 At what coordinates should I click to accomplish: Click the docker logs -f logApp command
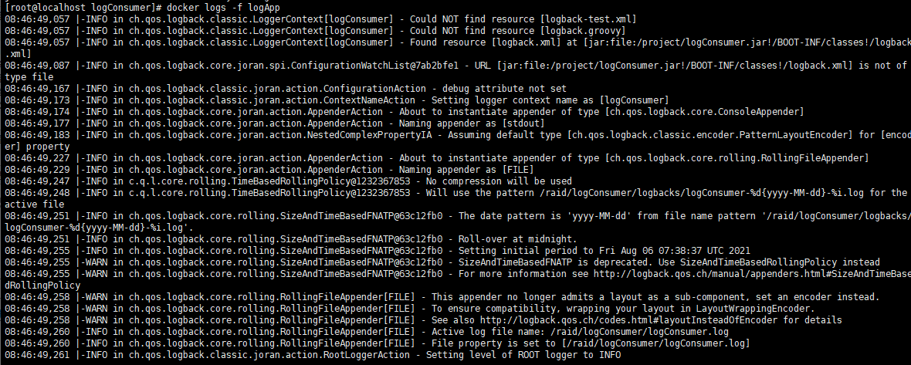(x=223, y=8)
